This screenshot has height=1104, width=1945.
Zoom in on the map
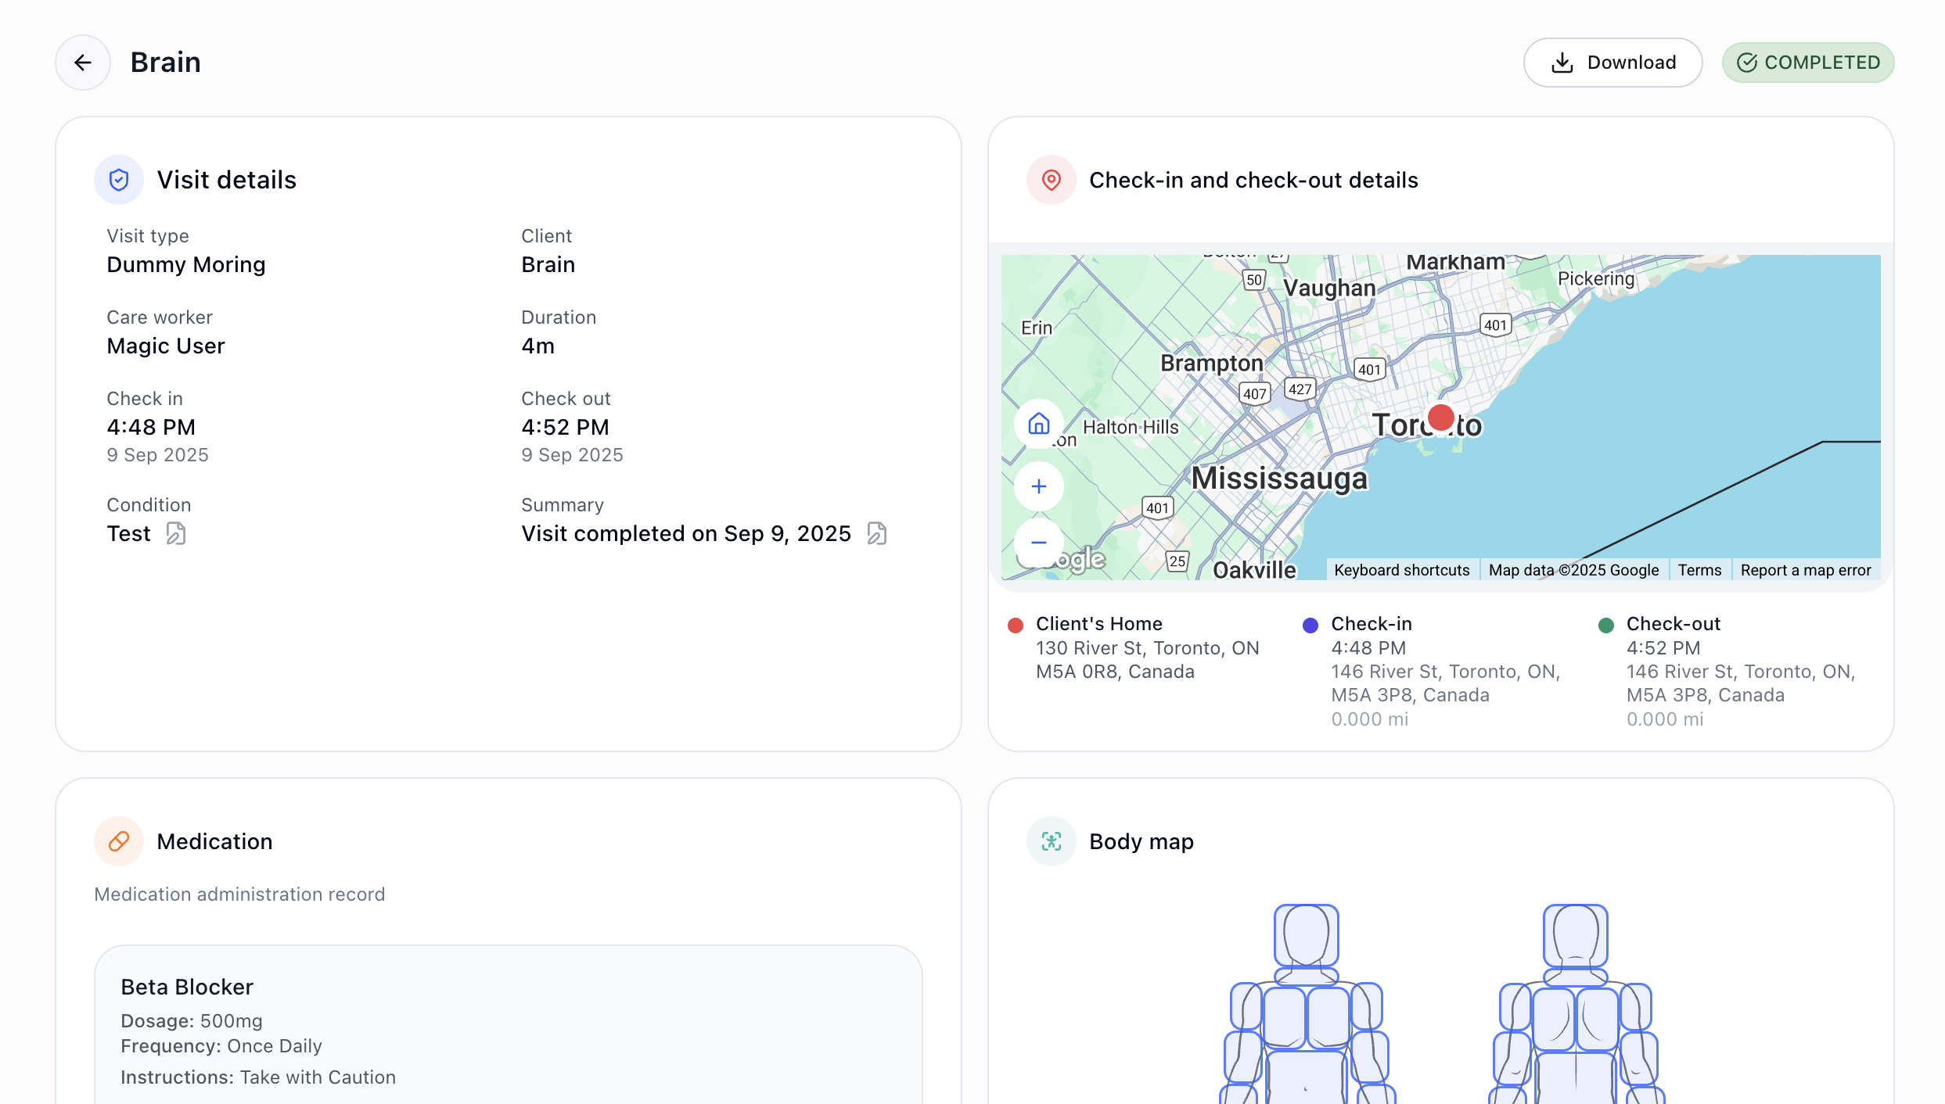tap(1038, 486)
